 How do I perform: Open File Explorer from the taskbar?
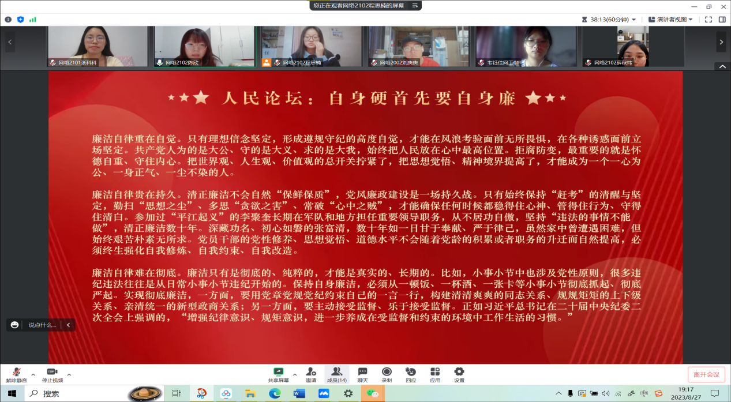click(250, 393)
